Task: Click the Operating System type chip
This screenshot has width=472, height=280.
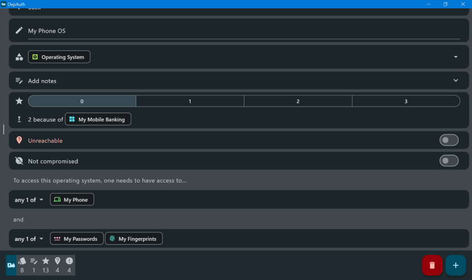Action: click(x=59, y=57)
